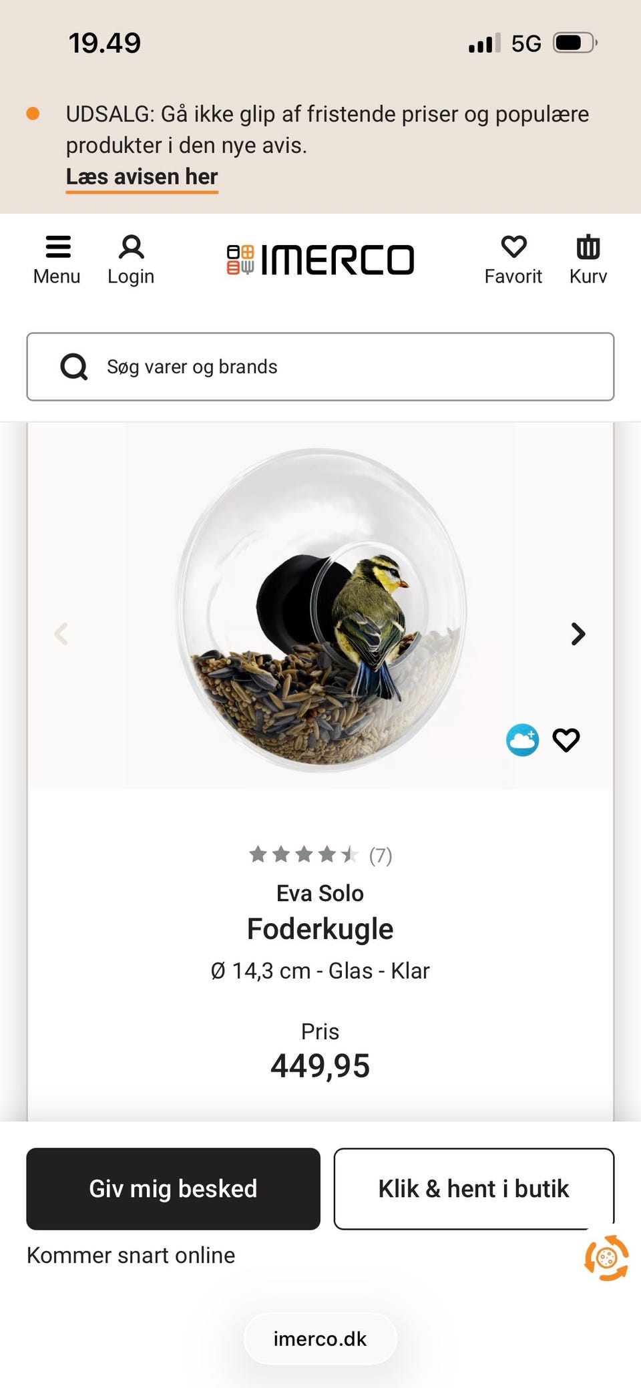This screenshot has width=641, height=1388.
Task: Toggle the UDSALG notification dot
Action: pyautogui.click(x=33, y=114)
